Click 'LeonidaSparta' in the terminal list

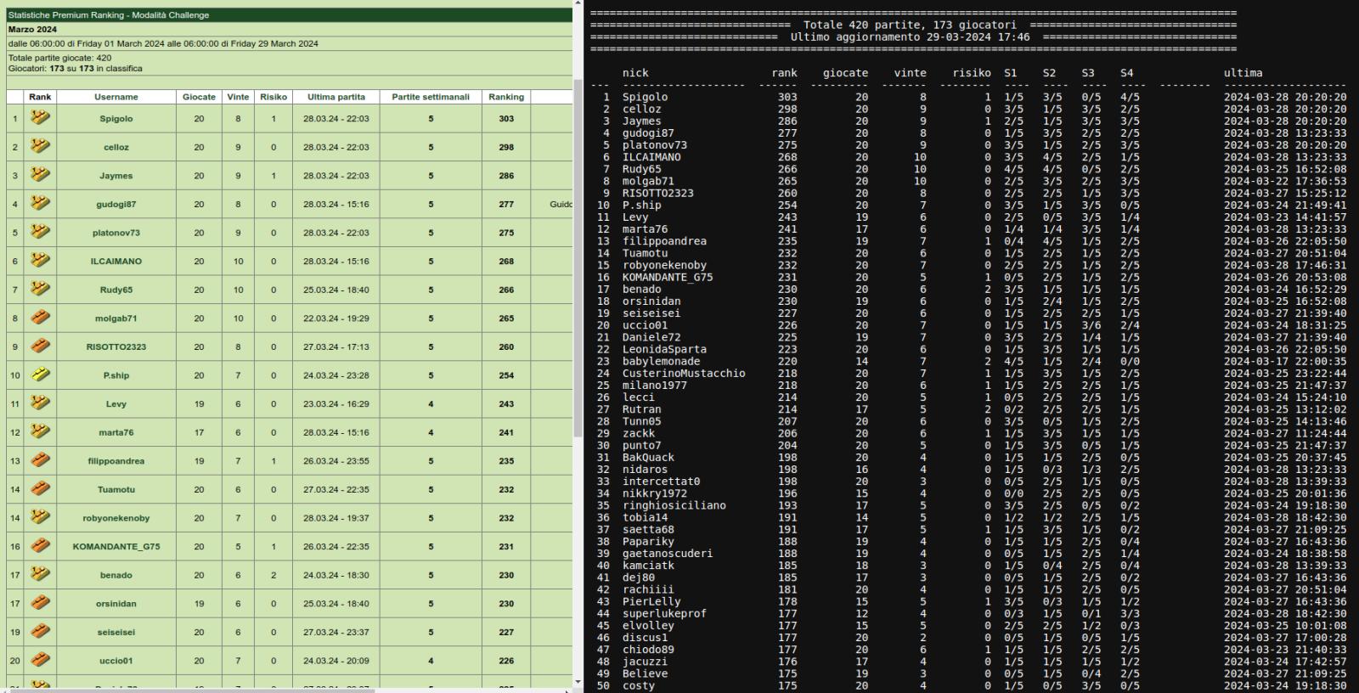tap(664, 349)
